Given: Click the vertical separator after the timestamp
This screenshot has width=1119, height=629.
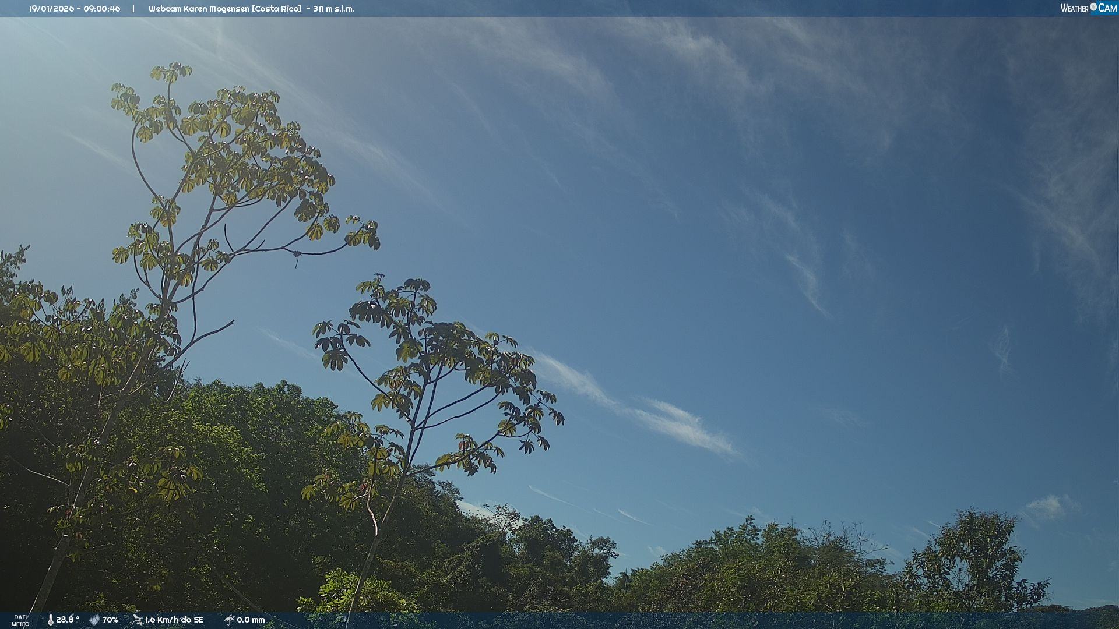Looking at the screenshot, I should (133, 9).
